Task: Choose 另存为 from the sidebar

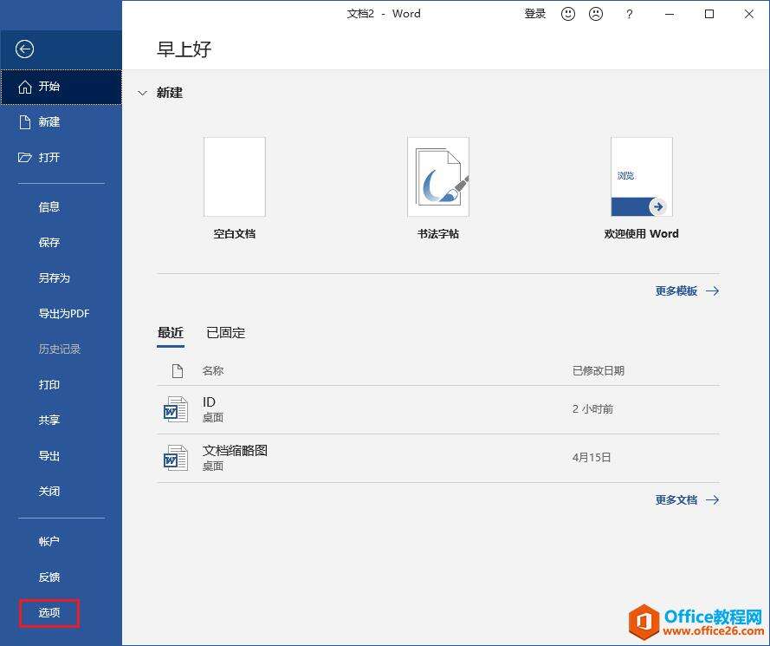Action: coord(54,277)
